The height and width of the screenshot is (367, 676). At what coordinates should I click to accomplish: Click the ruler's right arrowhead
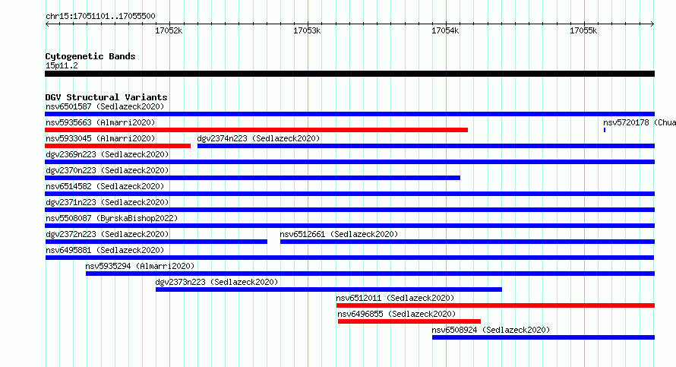pos(652,24)
